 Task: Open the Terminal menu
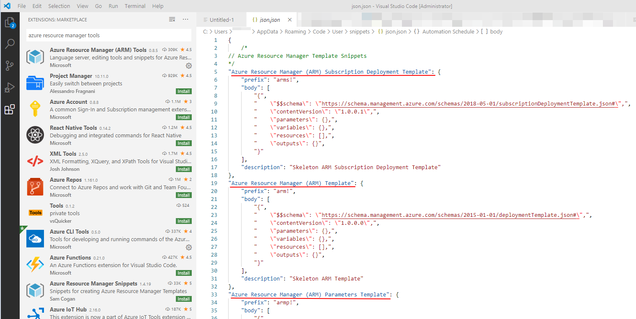tap(135, 6)
